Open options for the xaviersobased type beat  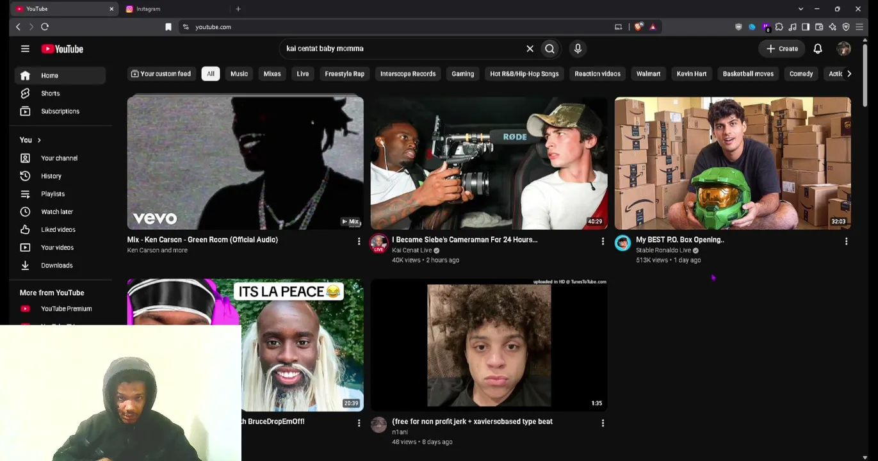[x=603, y=423]
